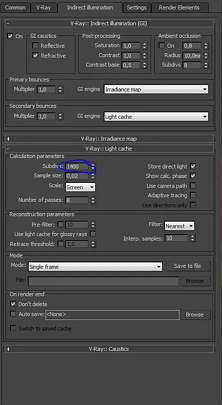The height and width of the screenshot is (405, 222).
Task: Open the Settings tab
Action: pos(136,7)
